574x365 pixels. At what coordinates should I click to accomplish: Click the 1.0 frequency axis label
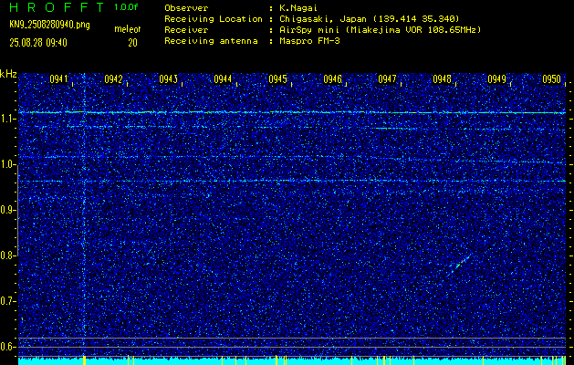coord(8,164)
